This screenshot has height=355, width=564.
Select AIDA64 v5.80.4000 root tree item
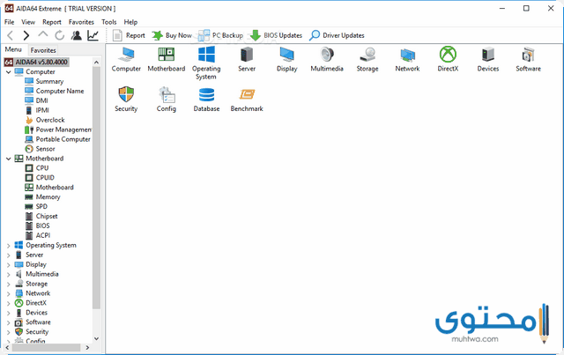click(x=36, y=62)
